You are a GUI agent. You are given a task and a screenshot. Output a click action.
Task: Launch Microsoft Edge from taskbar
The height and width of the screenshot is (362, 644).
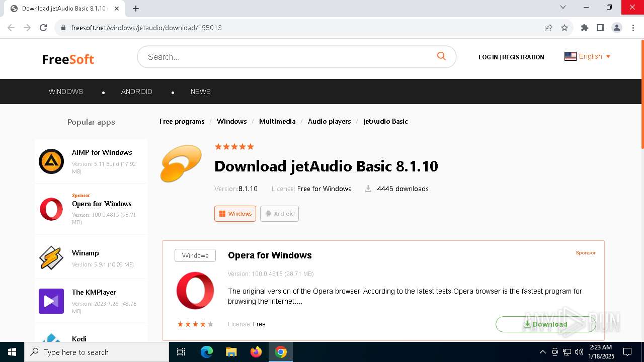tap(207, 352)
